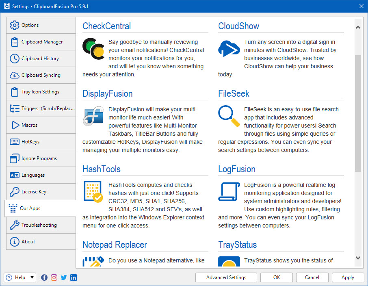
Task: Open the DisplayFusion heading link
Action: tap(108, 94)
